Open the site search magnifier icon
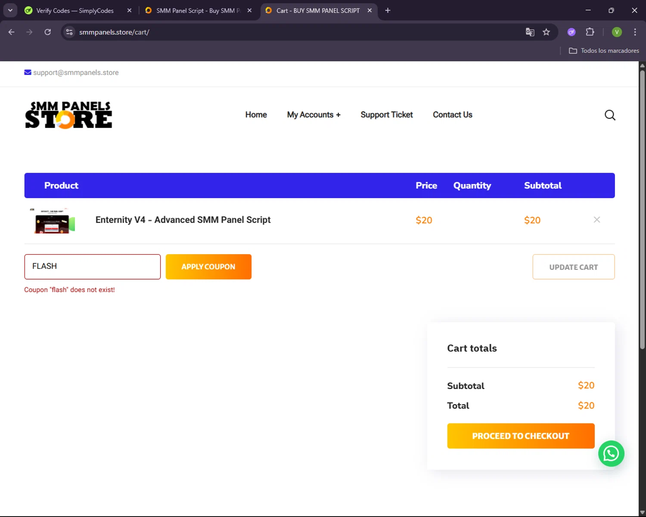 [x=610, y=115]
